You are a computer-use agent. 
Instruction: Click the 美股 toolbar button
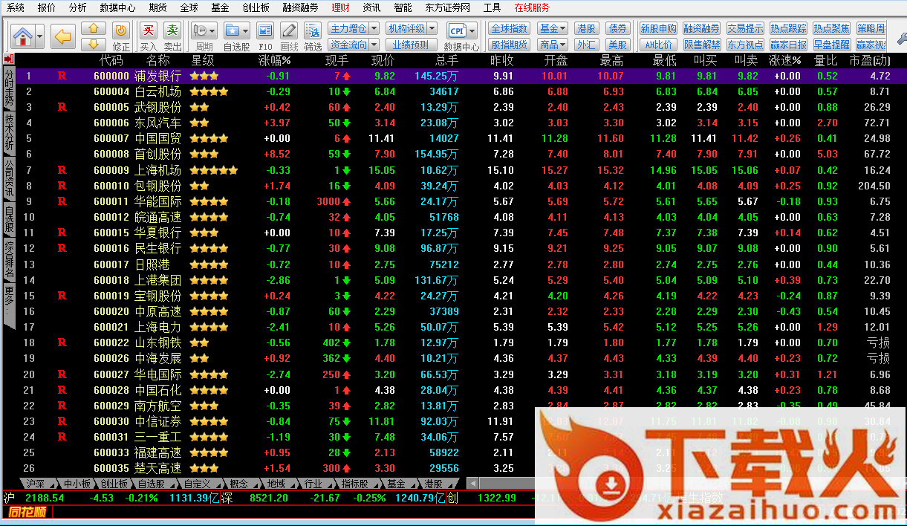click(617, 45)
